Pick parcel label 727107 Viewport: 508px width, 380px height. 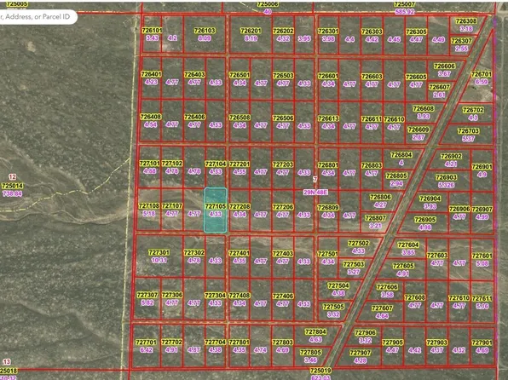(172, 206)
